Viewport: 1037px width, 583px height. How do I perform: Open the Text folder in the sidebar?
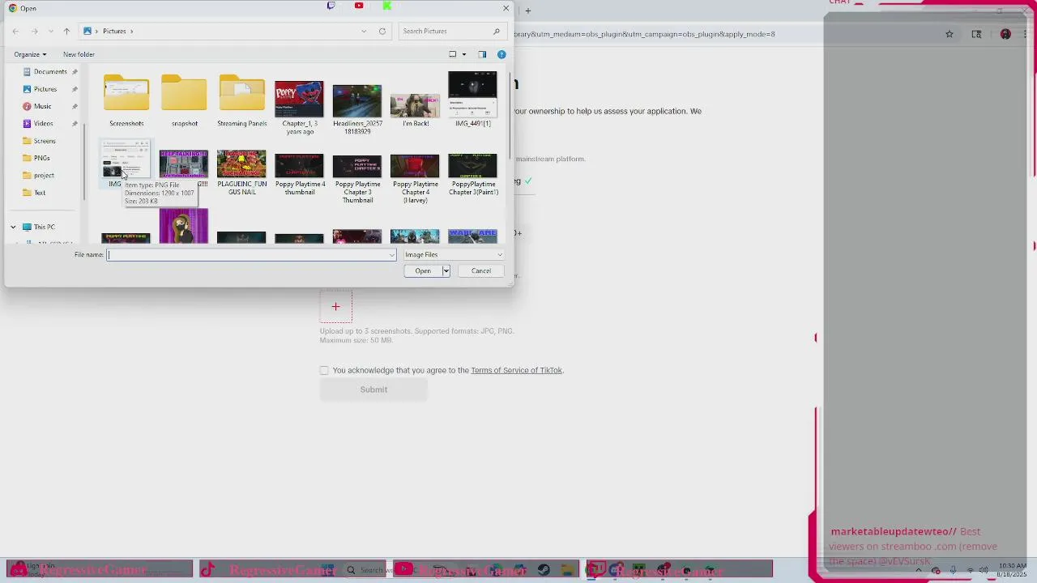pyautogui.click(x=40, y=193)
